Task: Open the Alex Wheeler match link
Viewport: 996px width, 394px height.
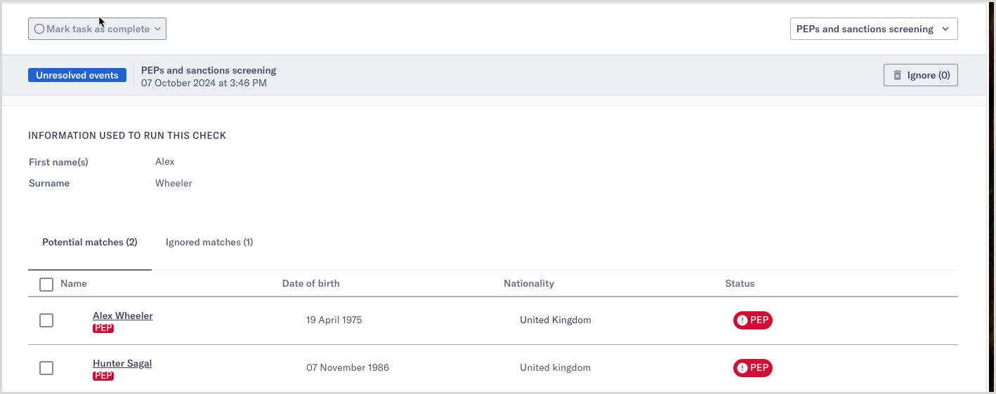Action: 122,315
